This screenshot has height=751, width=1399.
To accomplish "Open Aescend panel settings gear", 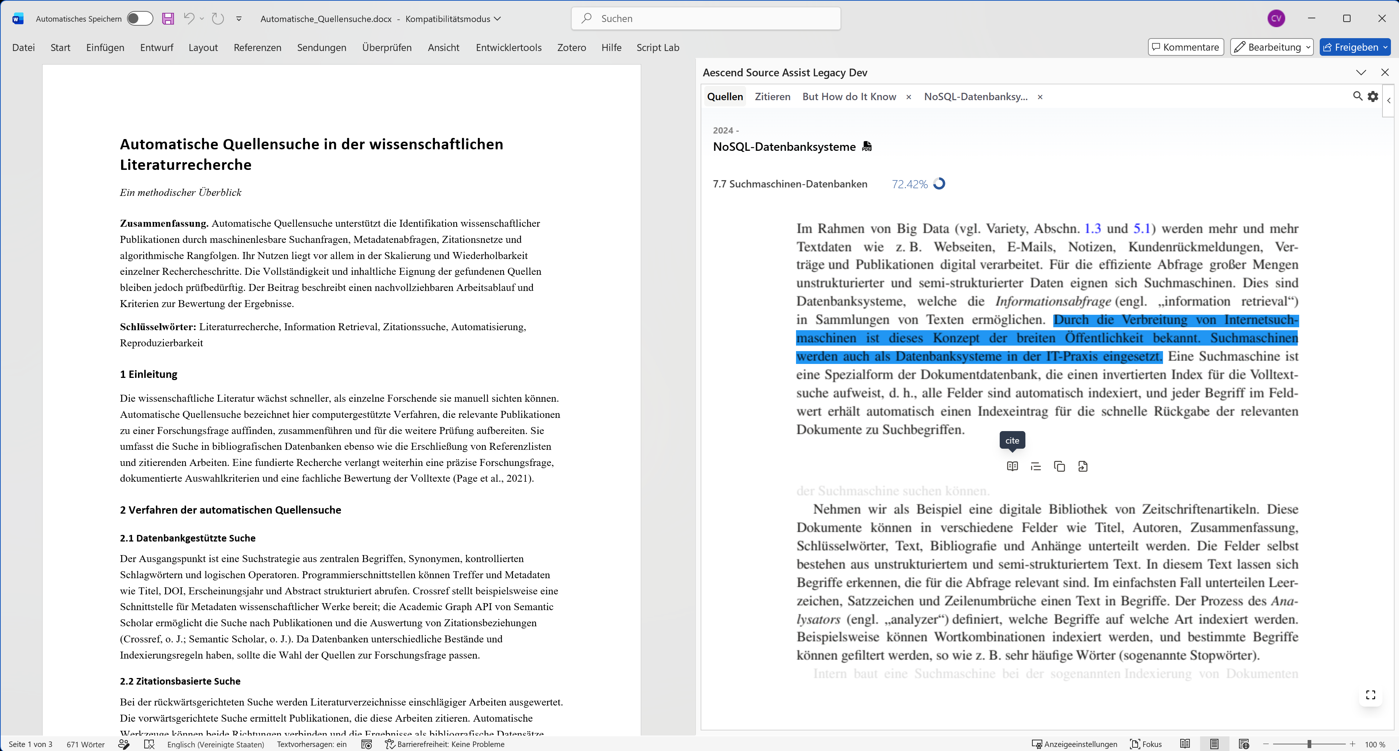I will 1373,96.
